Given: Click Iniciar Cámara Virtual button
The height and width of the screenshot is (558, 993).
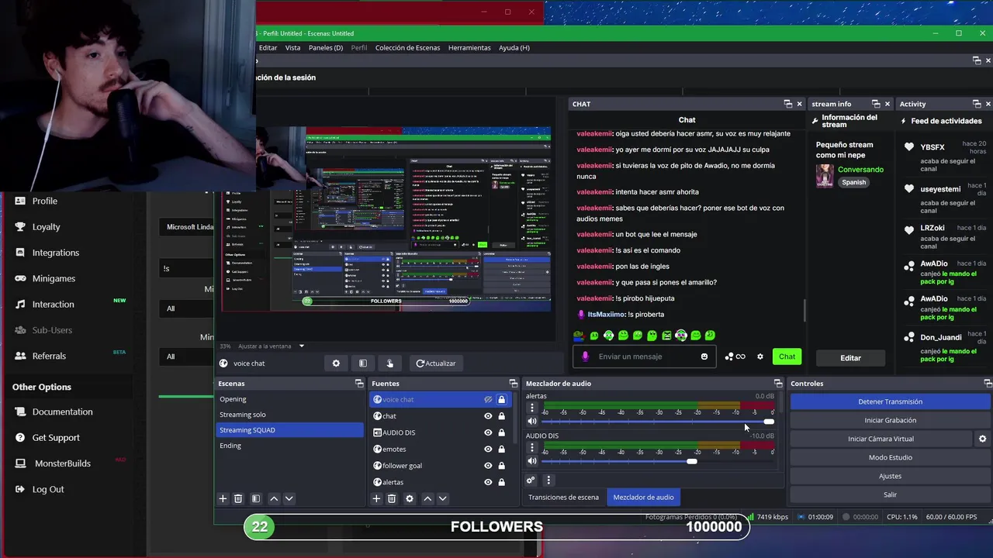Looking at the screenshot, I should tap(881, 439).
